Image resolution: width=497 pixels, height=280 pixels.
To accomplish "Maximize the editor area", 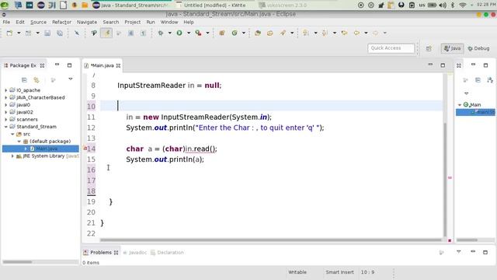I will (443, 65).
